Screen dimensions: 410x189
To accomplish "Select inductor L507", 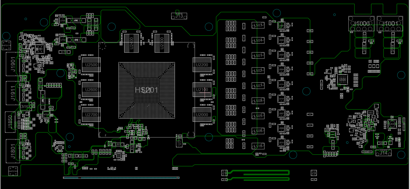I will coord(258,86).
